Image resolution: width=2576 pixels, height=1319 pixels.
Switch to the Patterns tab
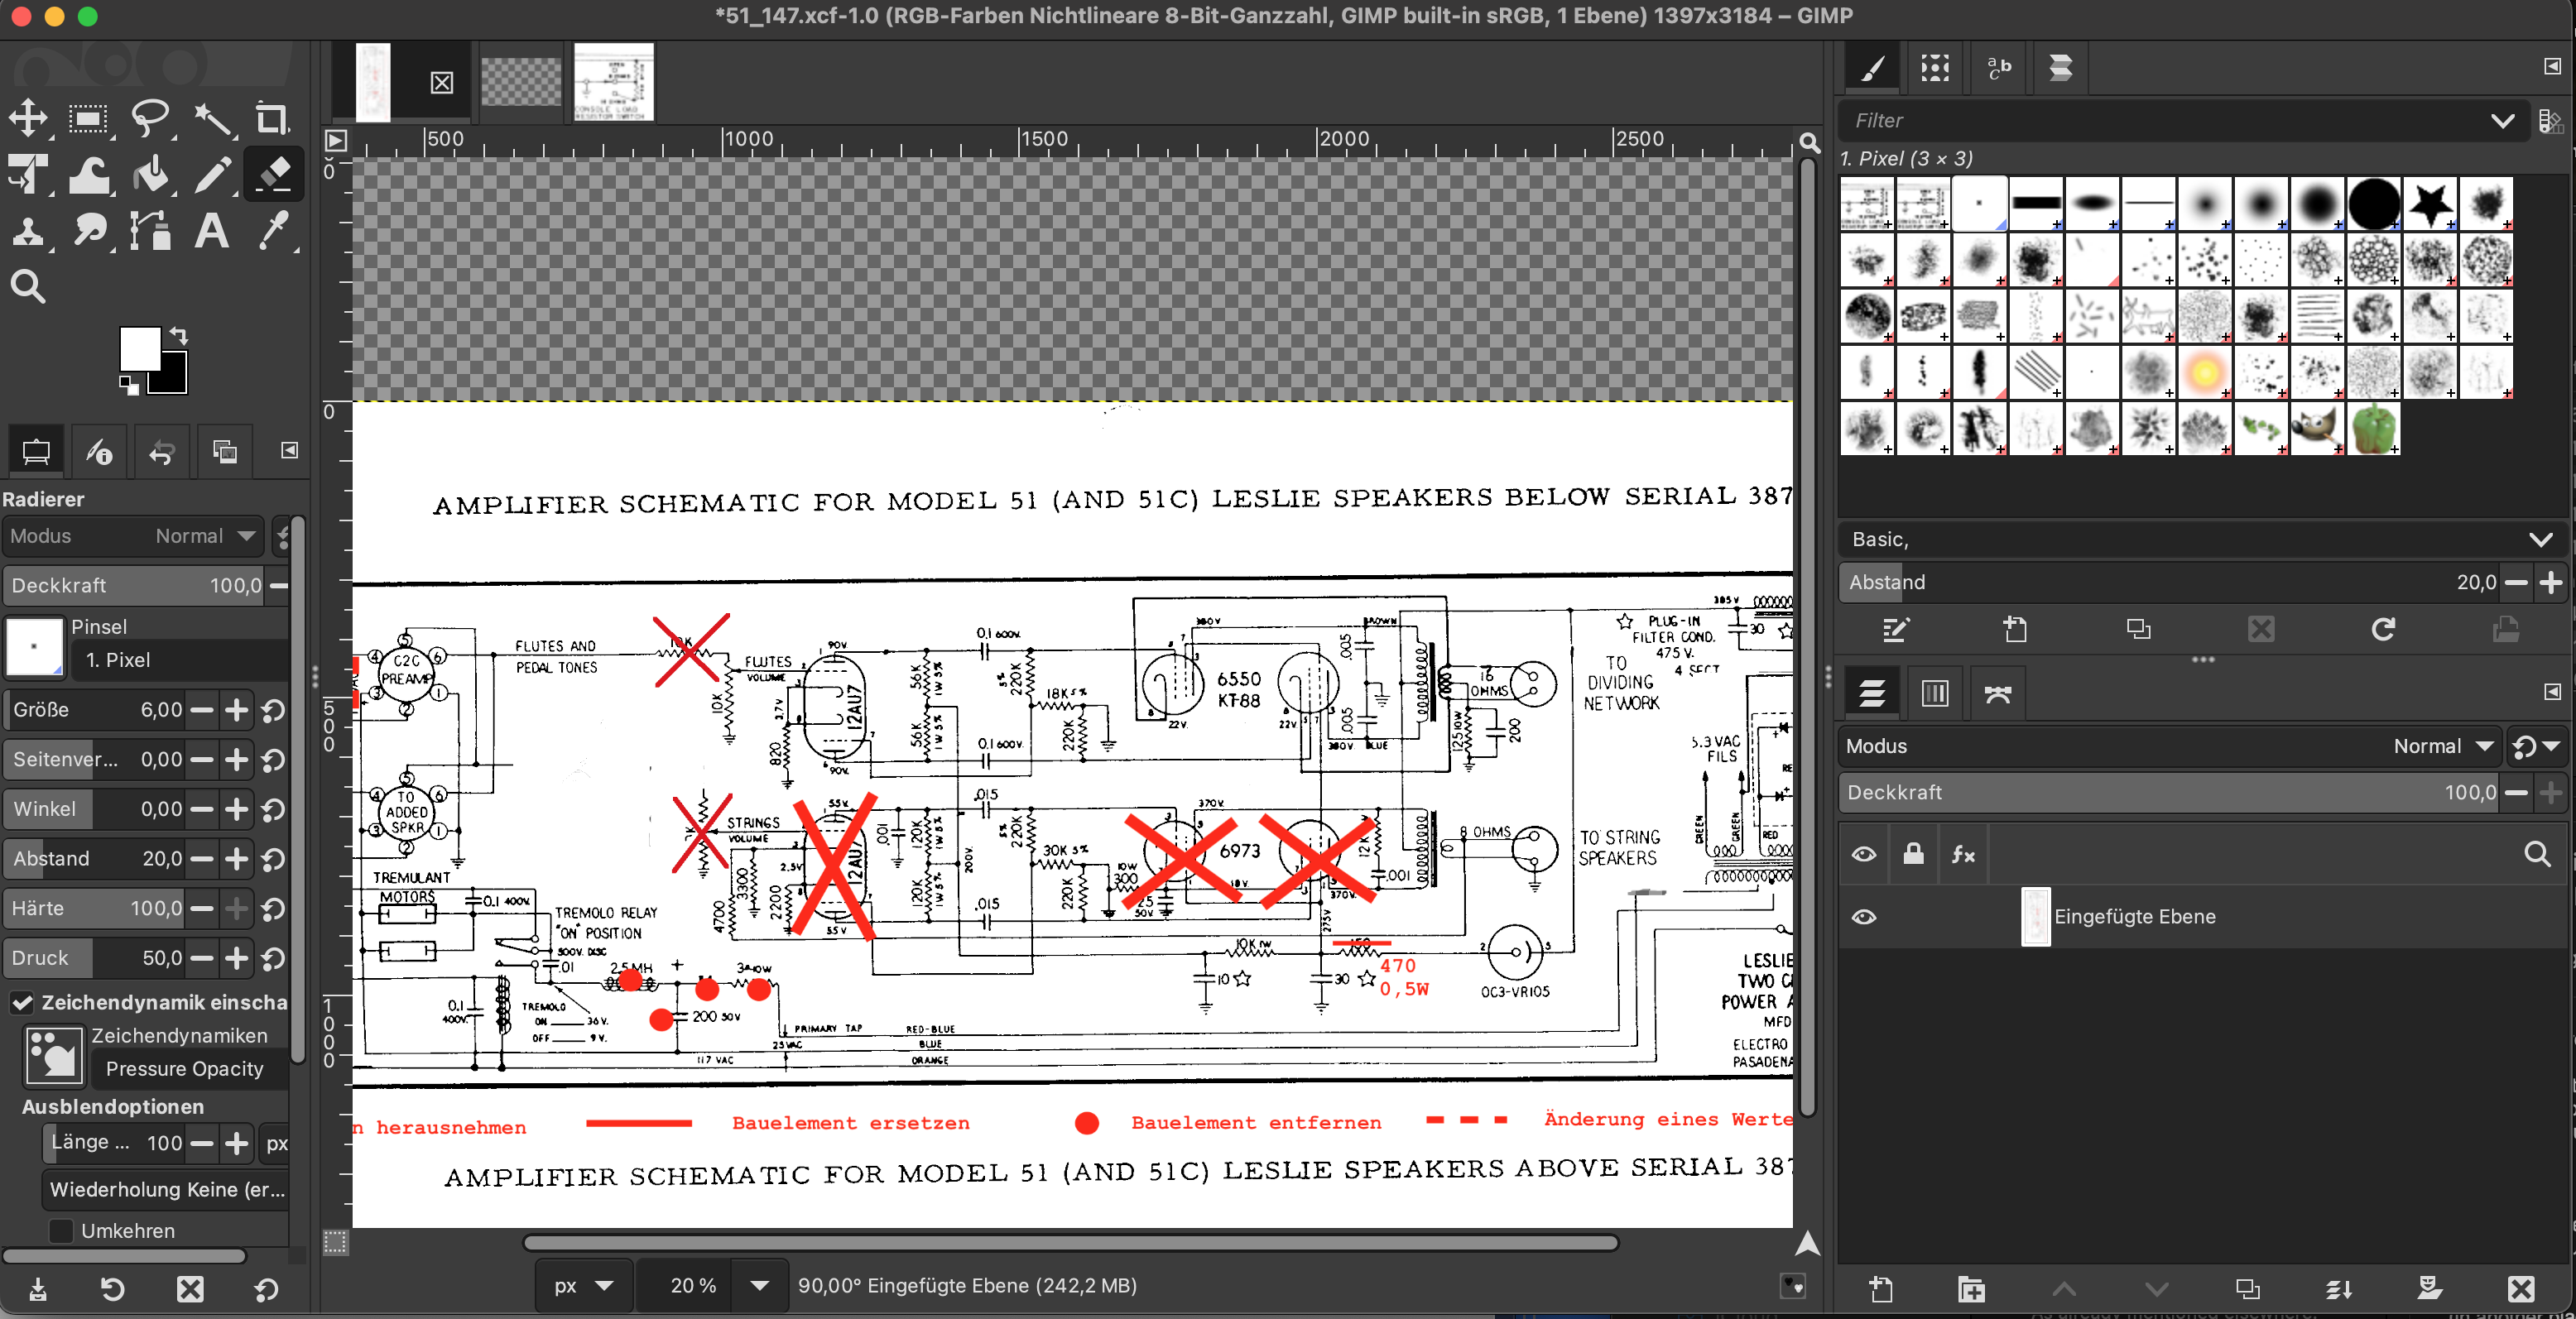pyautogui.click(x=1935, y=68)
